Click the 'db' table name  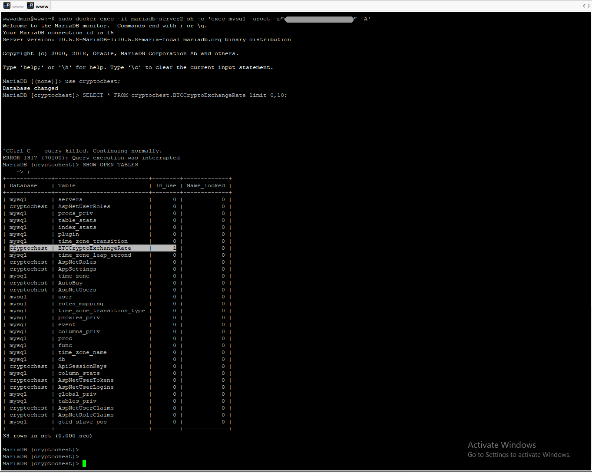click(62, 359)
